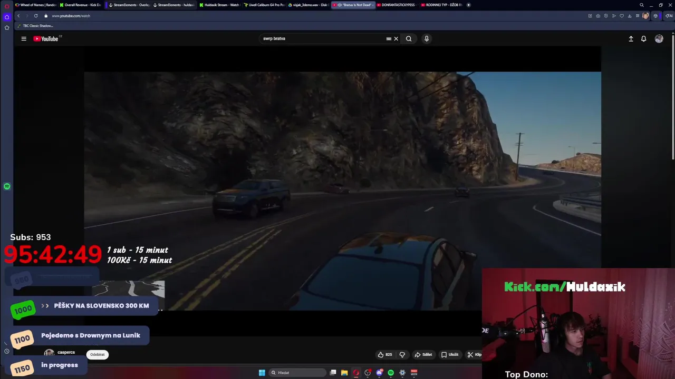Switch to the visjak_3demo.wav tab
The image size is (675, 379).
[308, 5]
